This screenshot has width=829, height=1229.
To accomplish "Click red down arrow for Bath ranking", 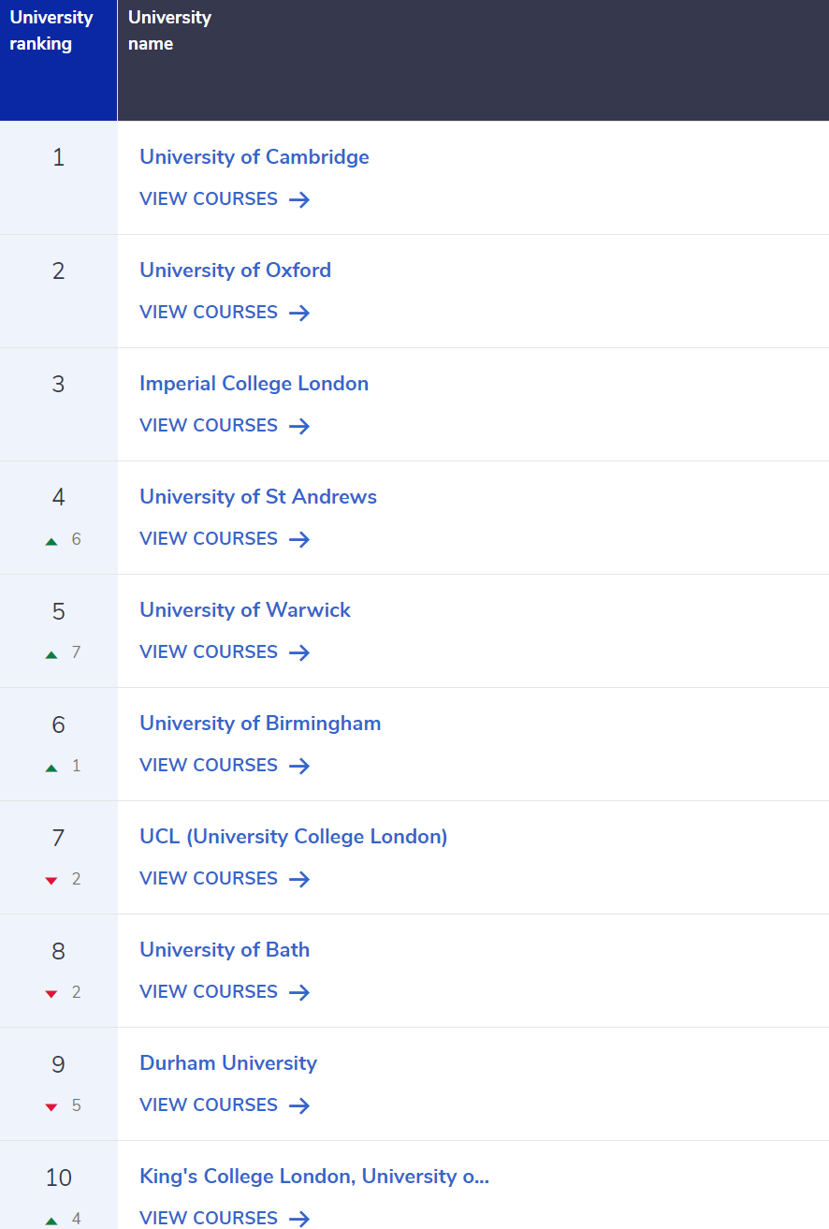I will point(51,993).
